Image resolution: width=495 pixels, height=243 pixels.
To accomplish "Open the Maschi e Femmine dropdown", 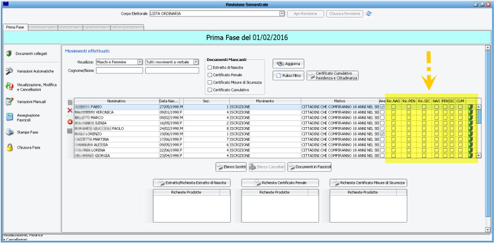I will coord(140,62).
